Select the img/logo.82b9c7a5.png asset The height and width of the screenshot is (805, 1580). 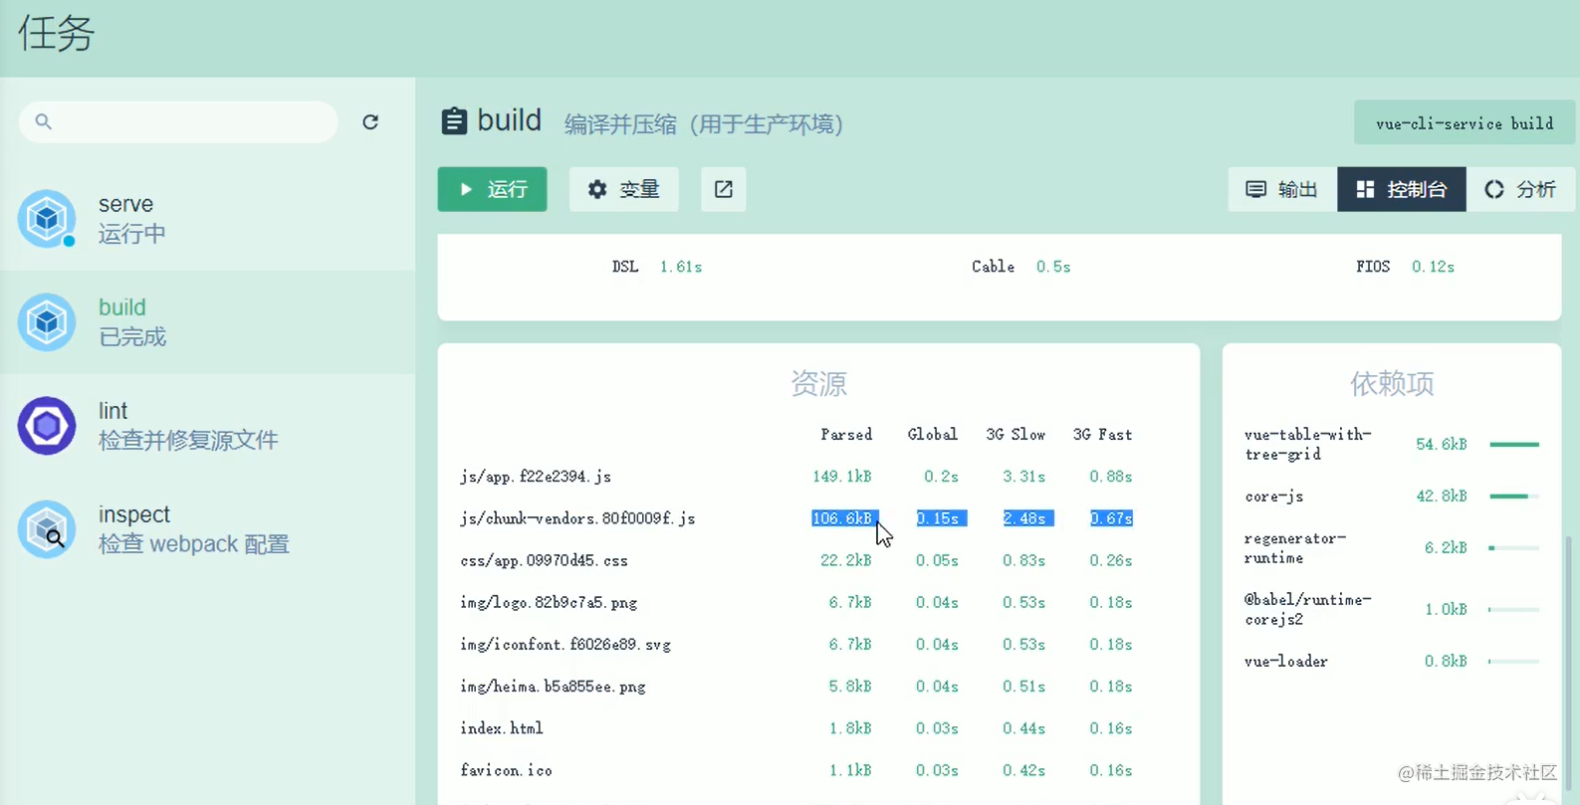coord(549,602)
